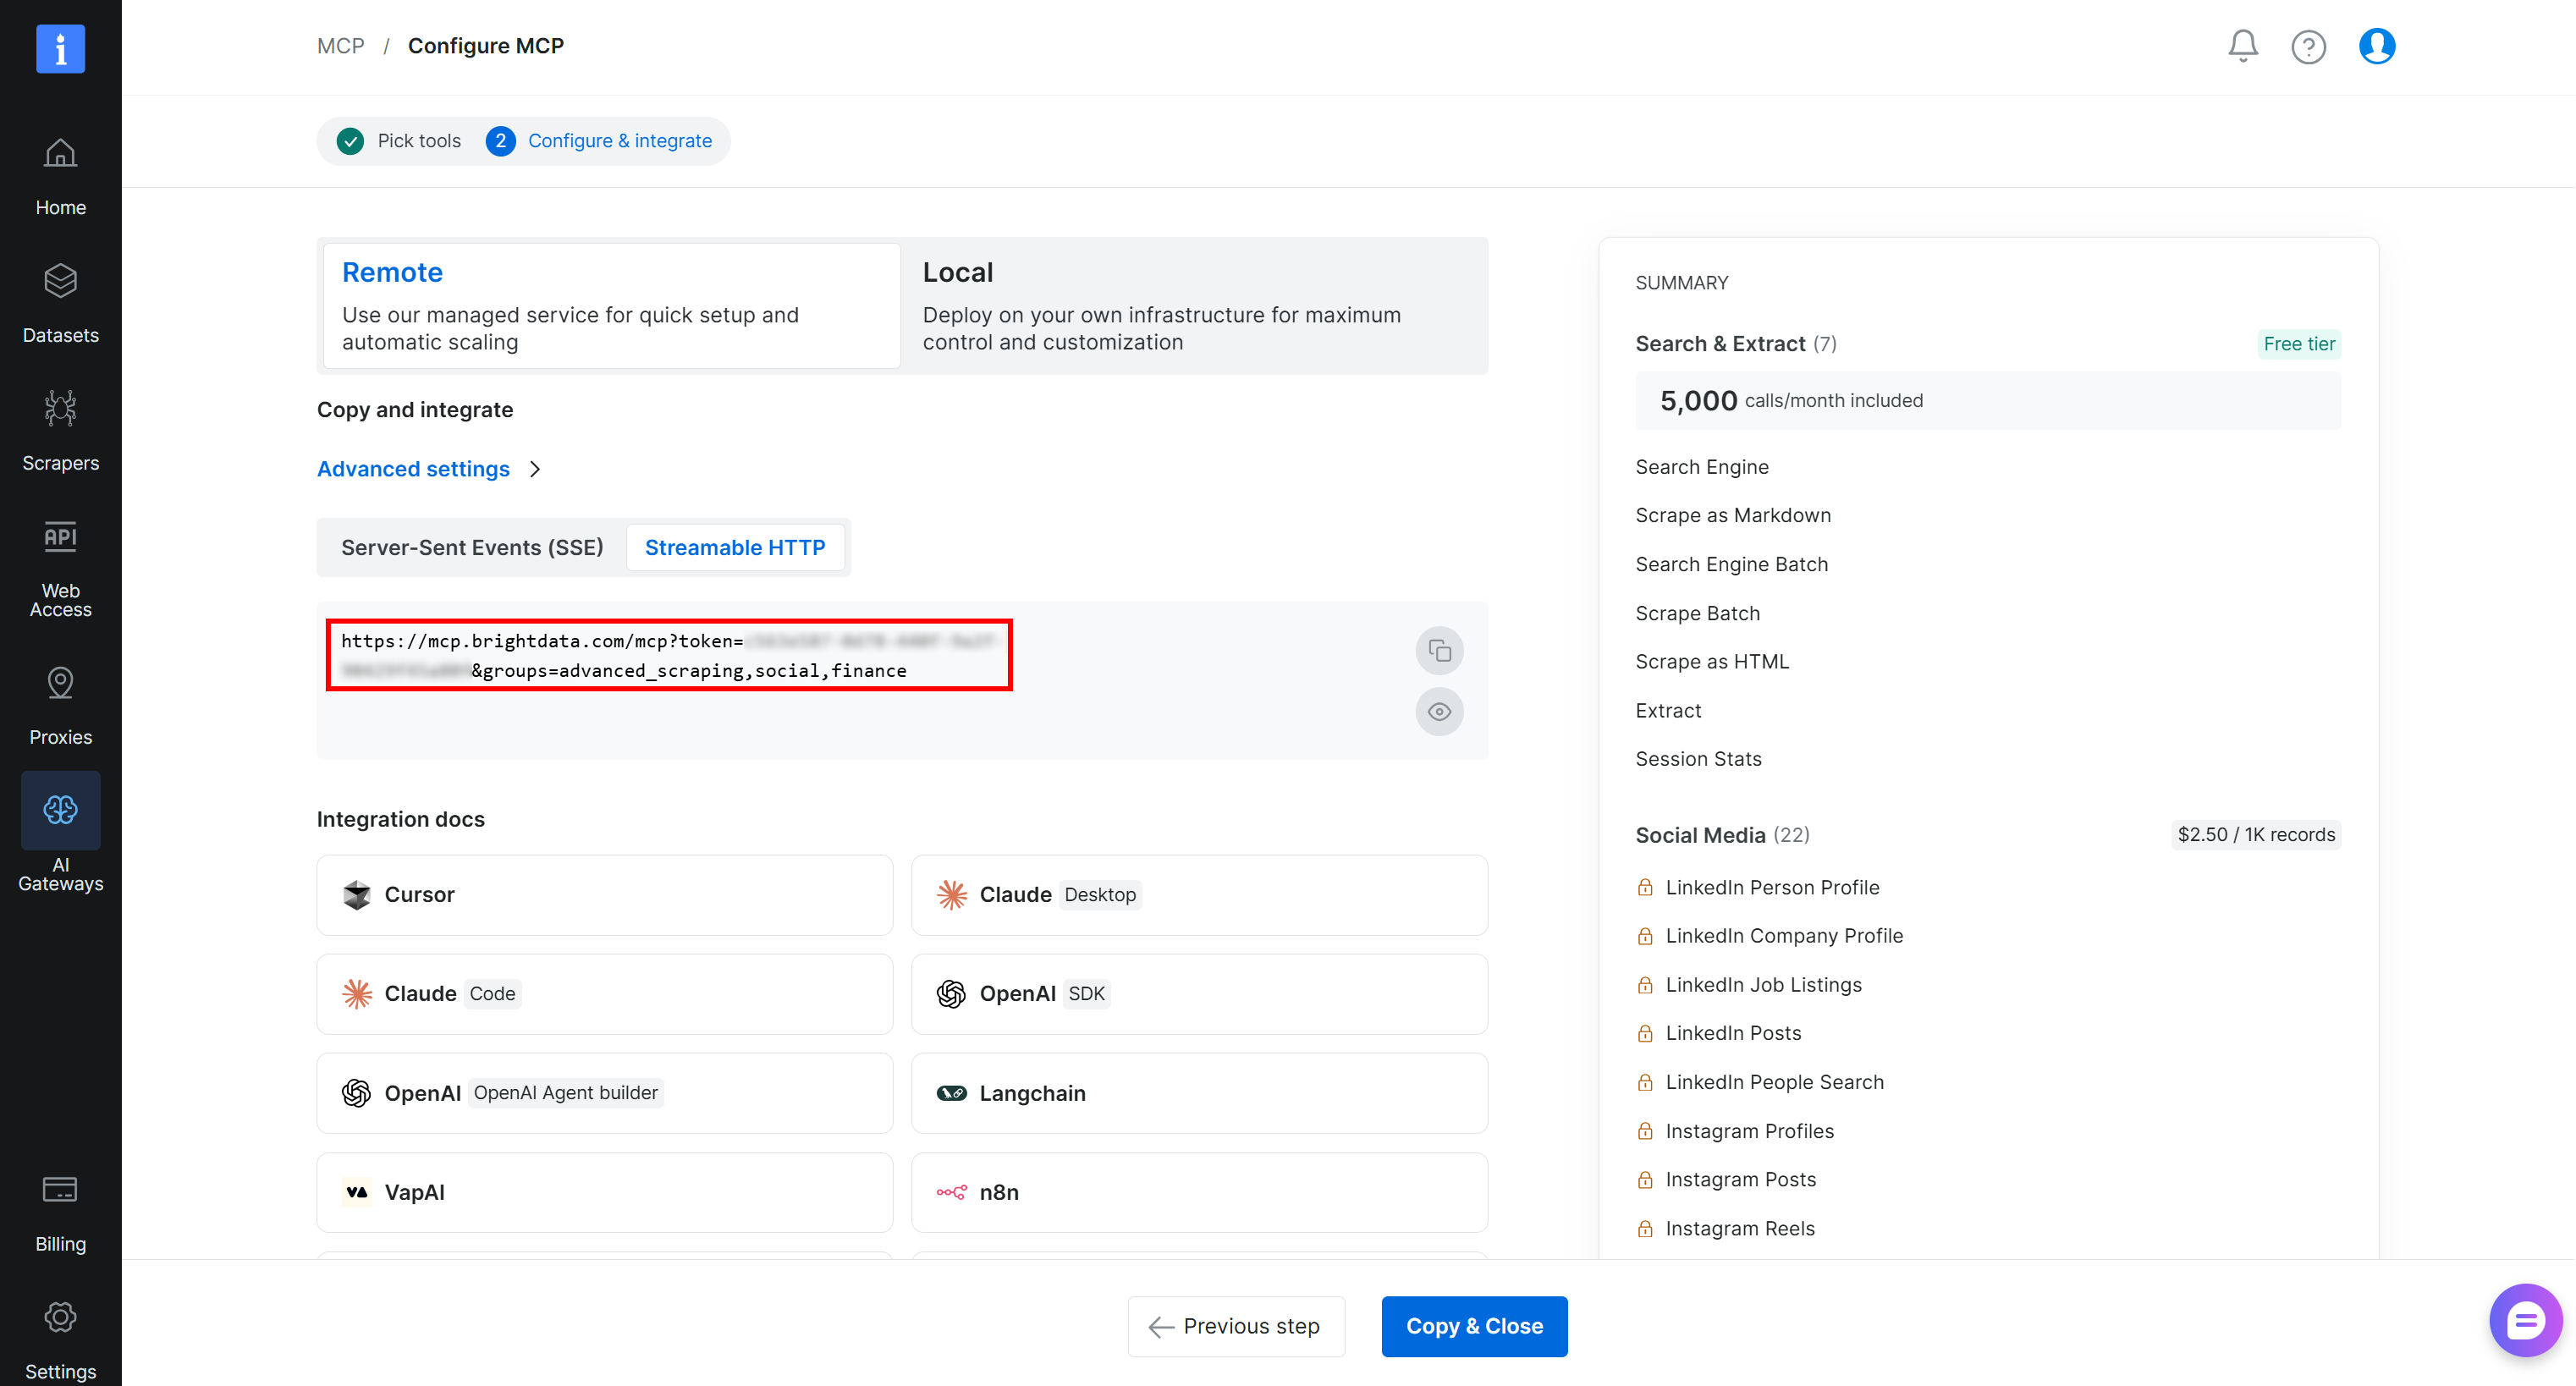Click the lock icon beside Instagram Reels
Screen dimensions: 2576x1386
(1644, 1229)
